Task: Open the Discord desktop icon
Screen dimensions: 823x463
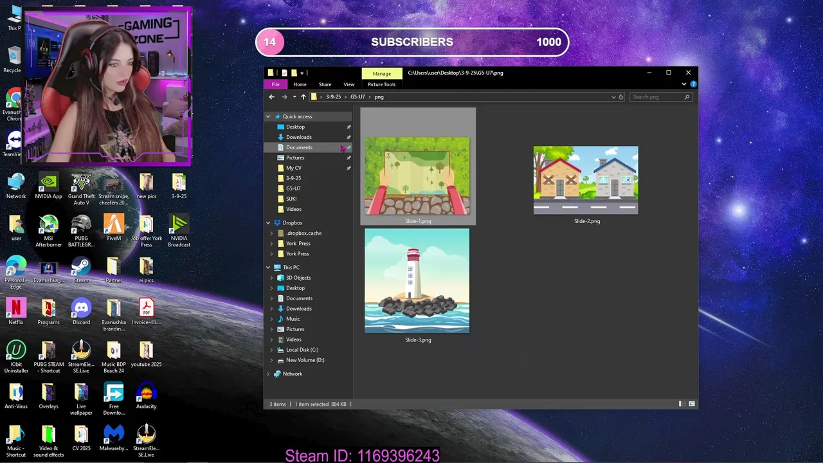Action: pos(81,312)
